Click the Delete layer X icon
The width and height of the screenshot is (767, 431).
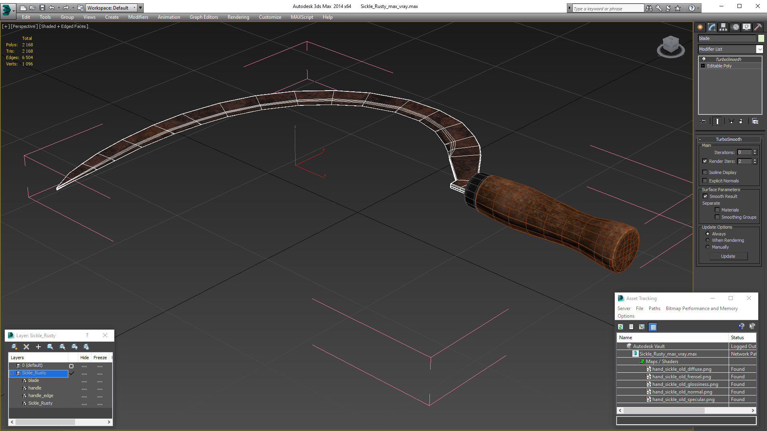pos(26,347)
